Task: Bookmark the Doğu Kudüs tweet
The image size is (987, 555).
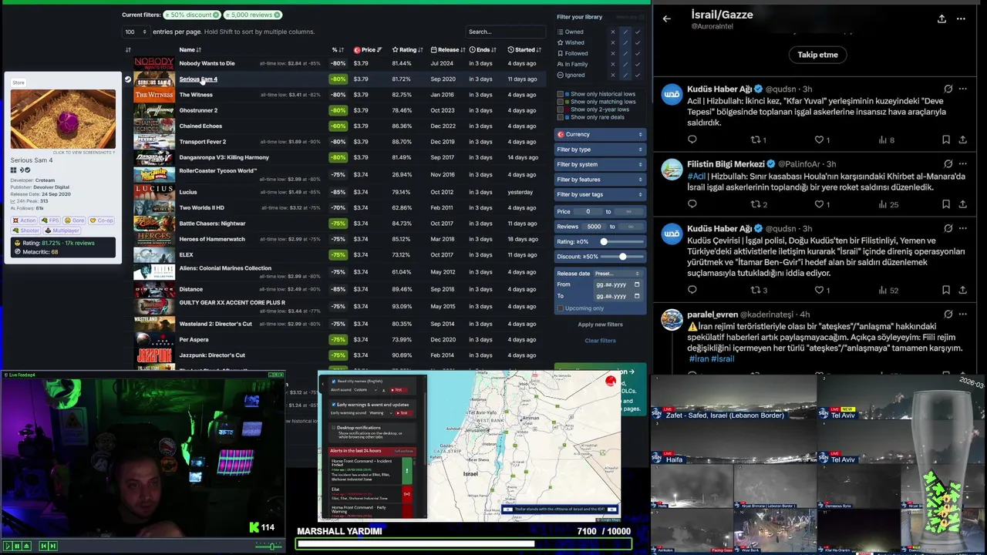Action: coord(945,290)
